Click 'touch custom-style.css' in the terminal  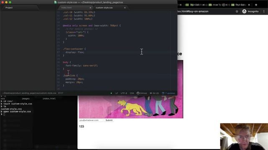(x=18, y=104)
